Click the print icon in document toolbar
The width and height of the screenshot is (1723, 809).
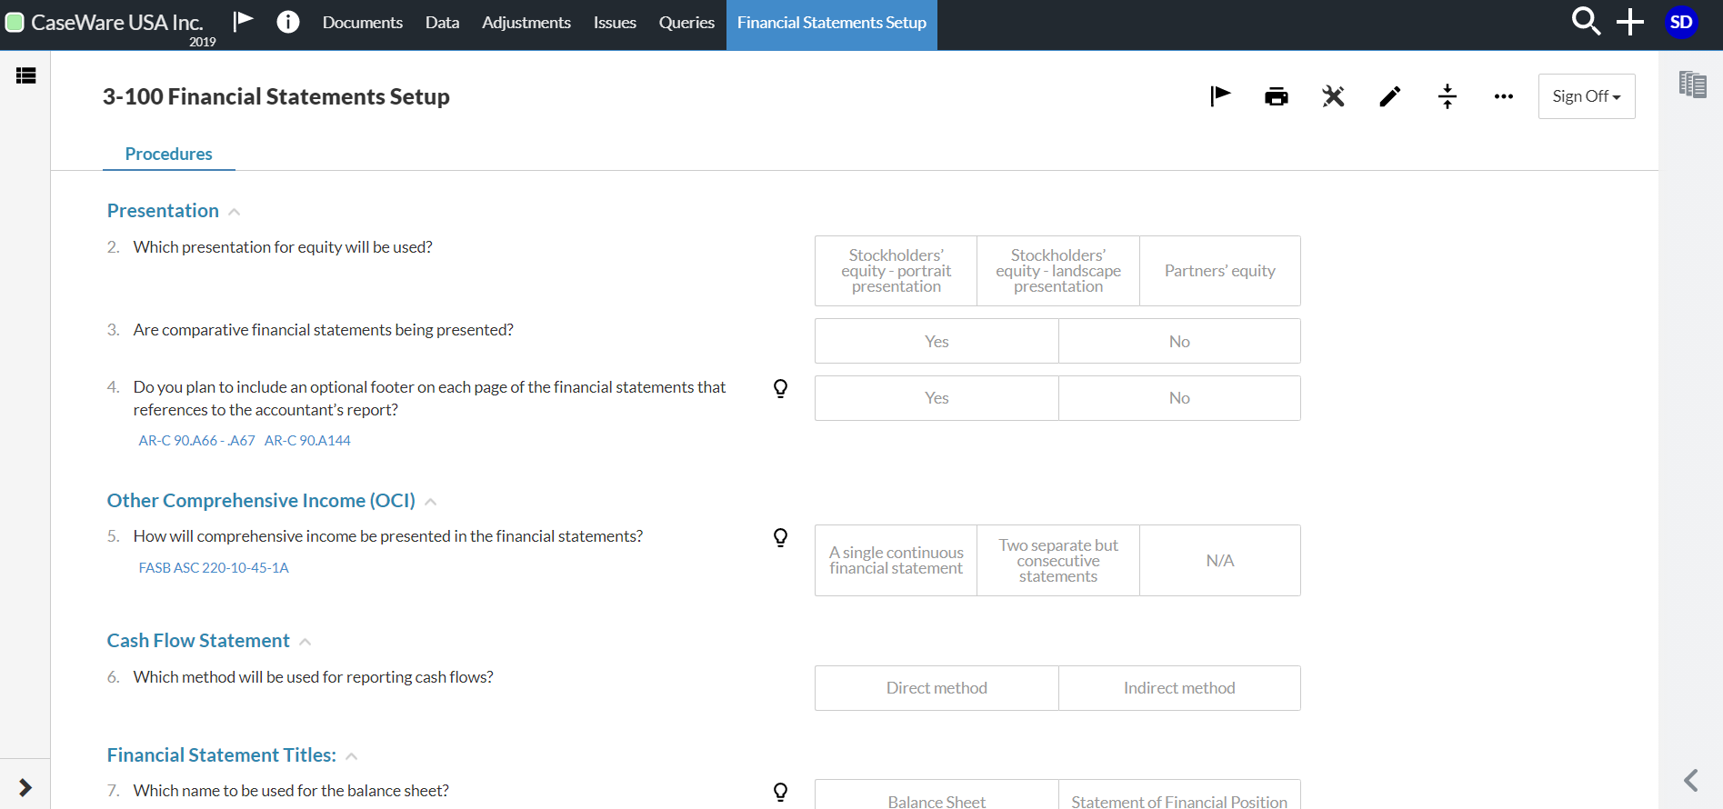[x=1276, y=96]
